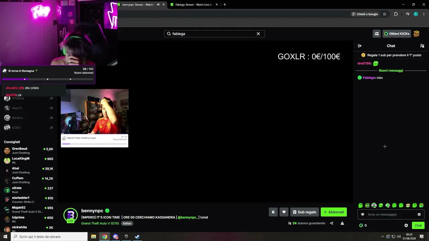
Task: Insert the first green ghost emote
Action: coord(361,205)
